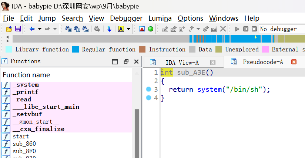Open dropdown arrow beside yellow A icon
The image size is (305, 158).
pos(129,29)
